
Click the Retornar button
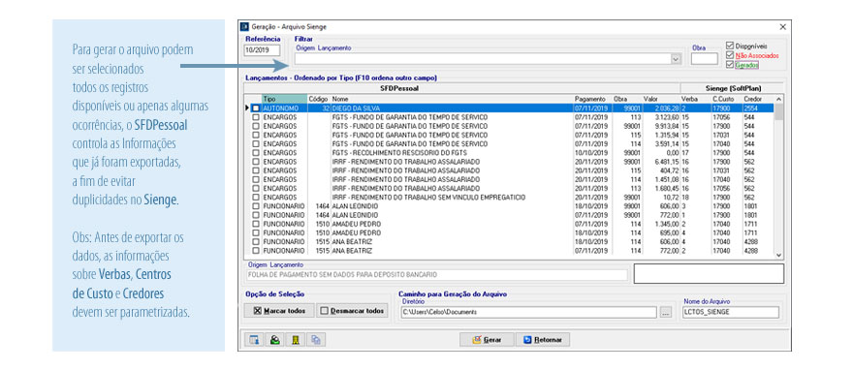543,340
